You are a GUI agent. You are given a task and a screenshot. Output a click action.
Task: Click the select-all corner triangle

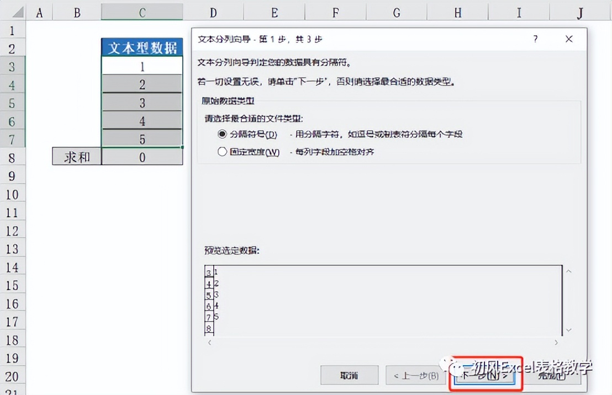click(18, 13)
